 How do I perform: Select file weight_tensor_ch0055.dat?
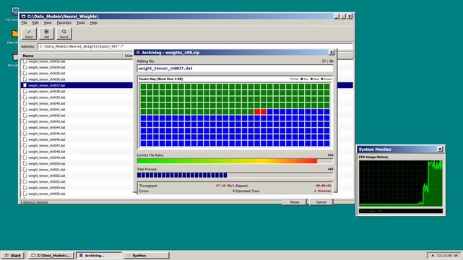coord(47,194)
